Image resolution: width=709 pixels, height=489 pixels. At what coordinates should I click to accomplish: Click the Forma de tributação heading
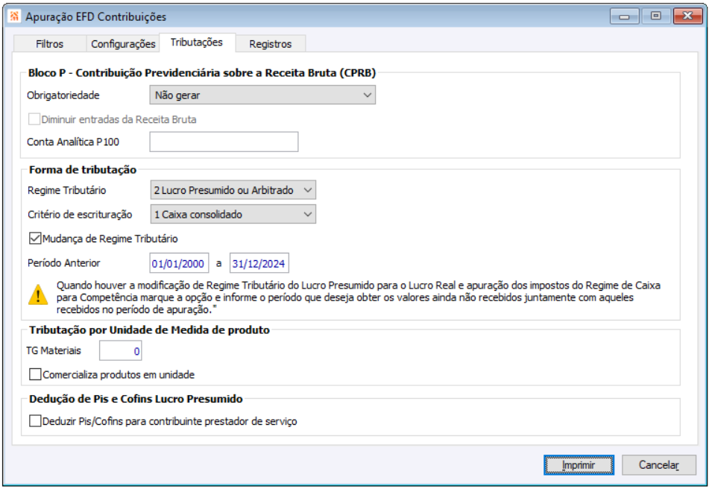coord(83,169)
